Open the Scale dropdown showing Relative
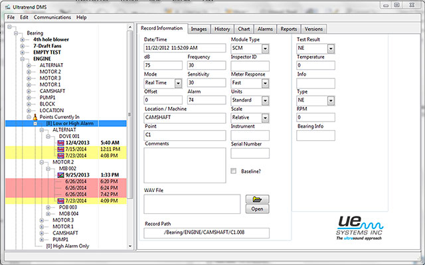Viewport: 425px width, 265px height. click(x=265, y=118)
